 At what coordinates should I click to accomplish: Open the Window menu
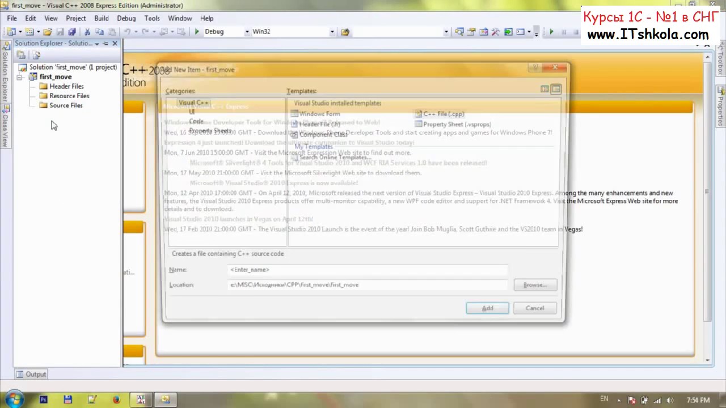180,18
